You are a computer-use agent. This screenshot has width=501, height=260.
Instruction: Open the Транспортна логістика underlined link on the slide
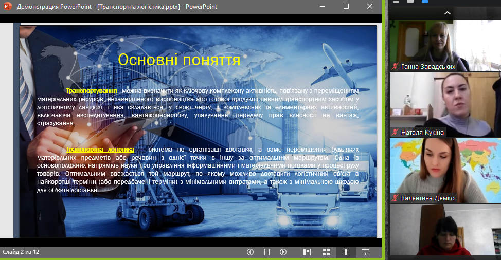100,150
